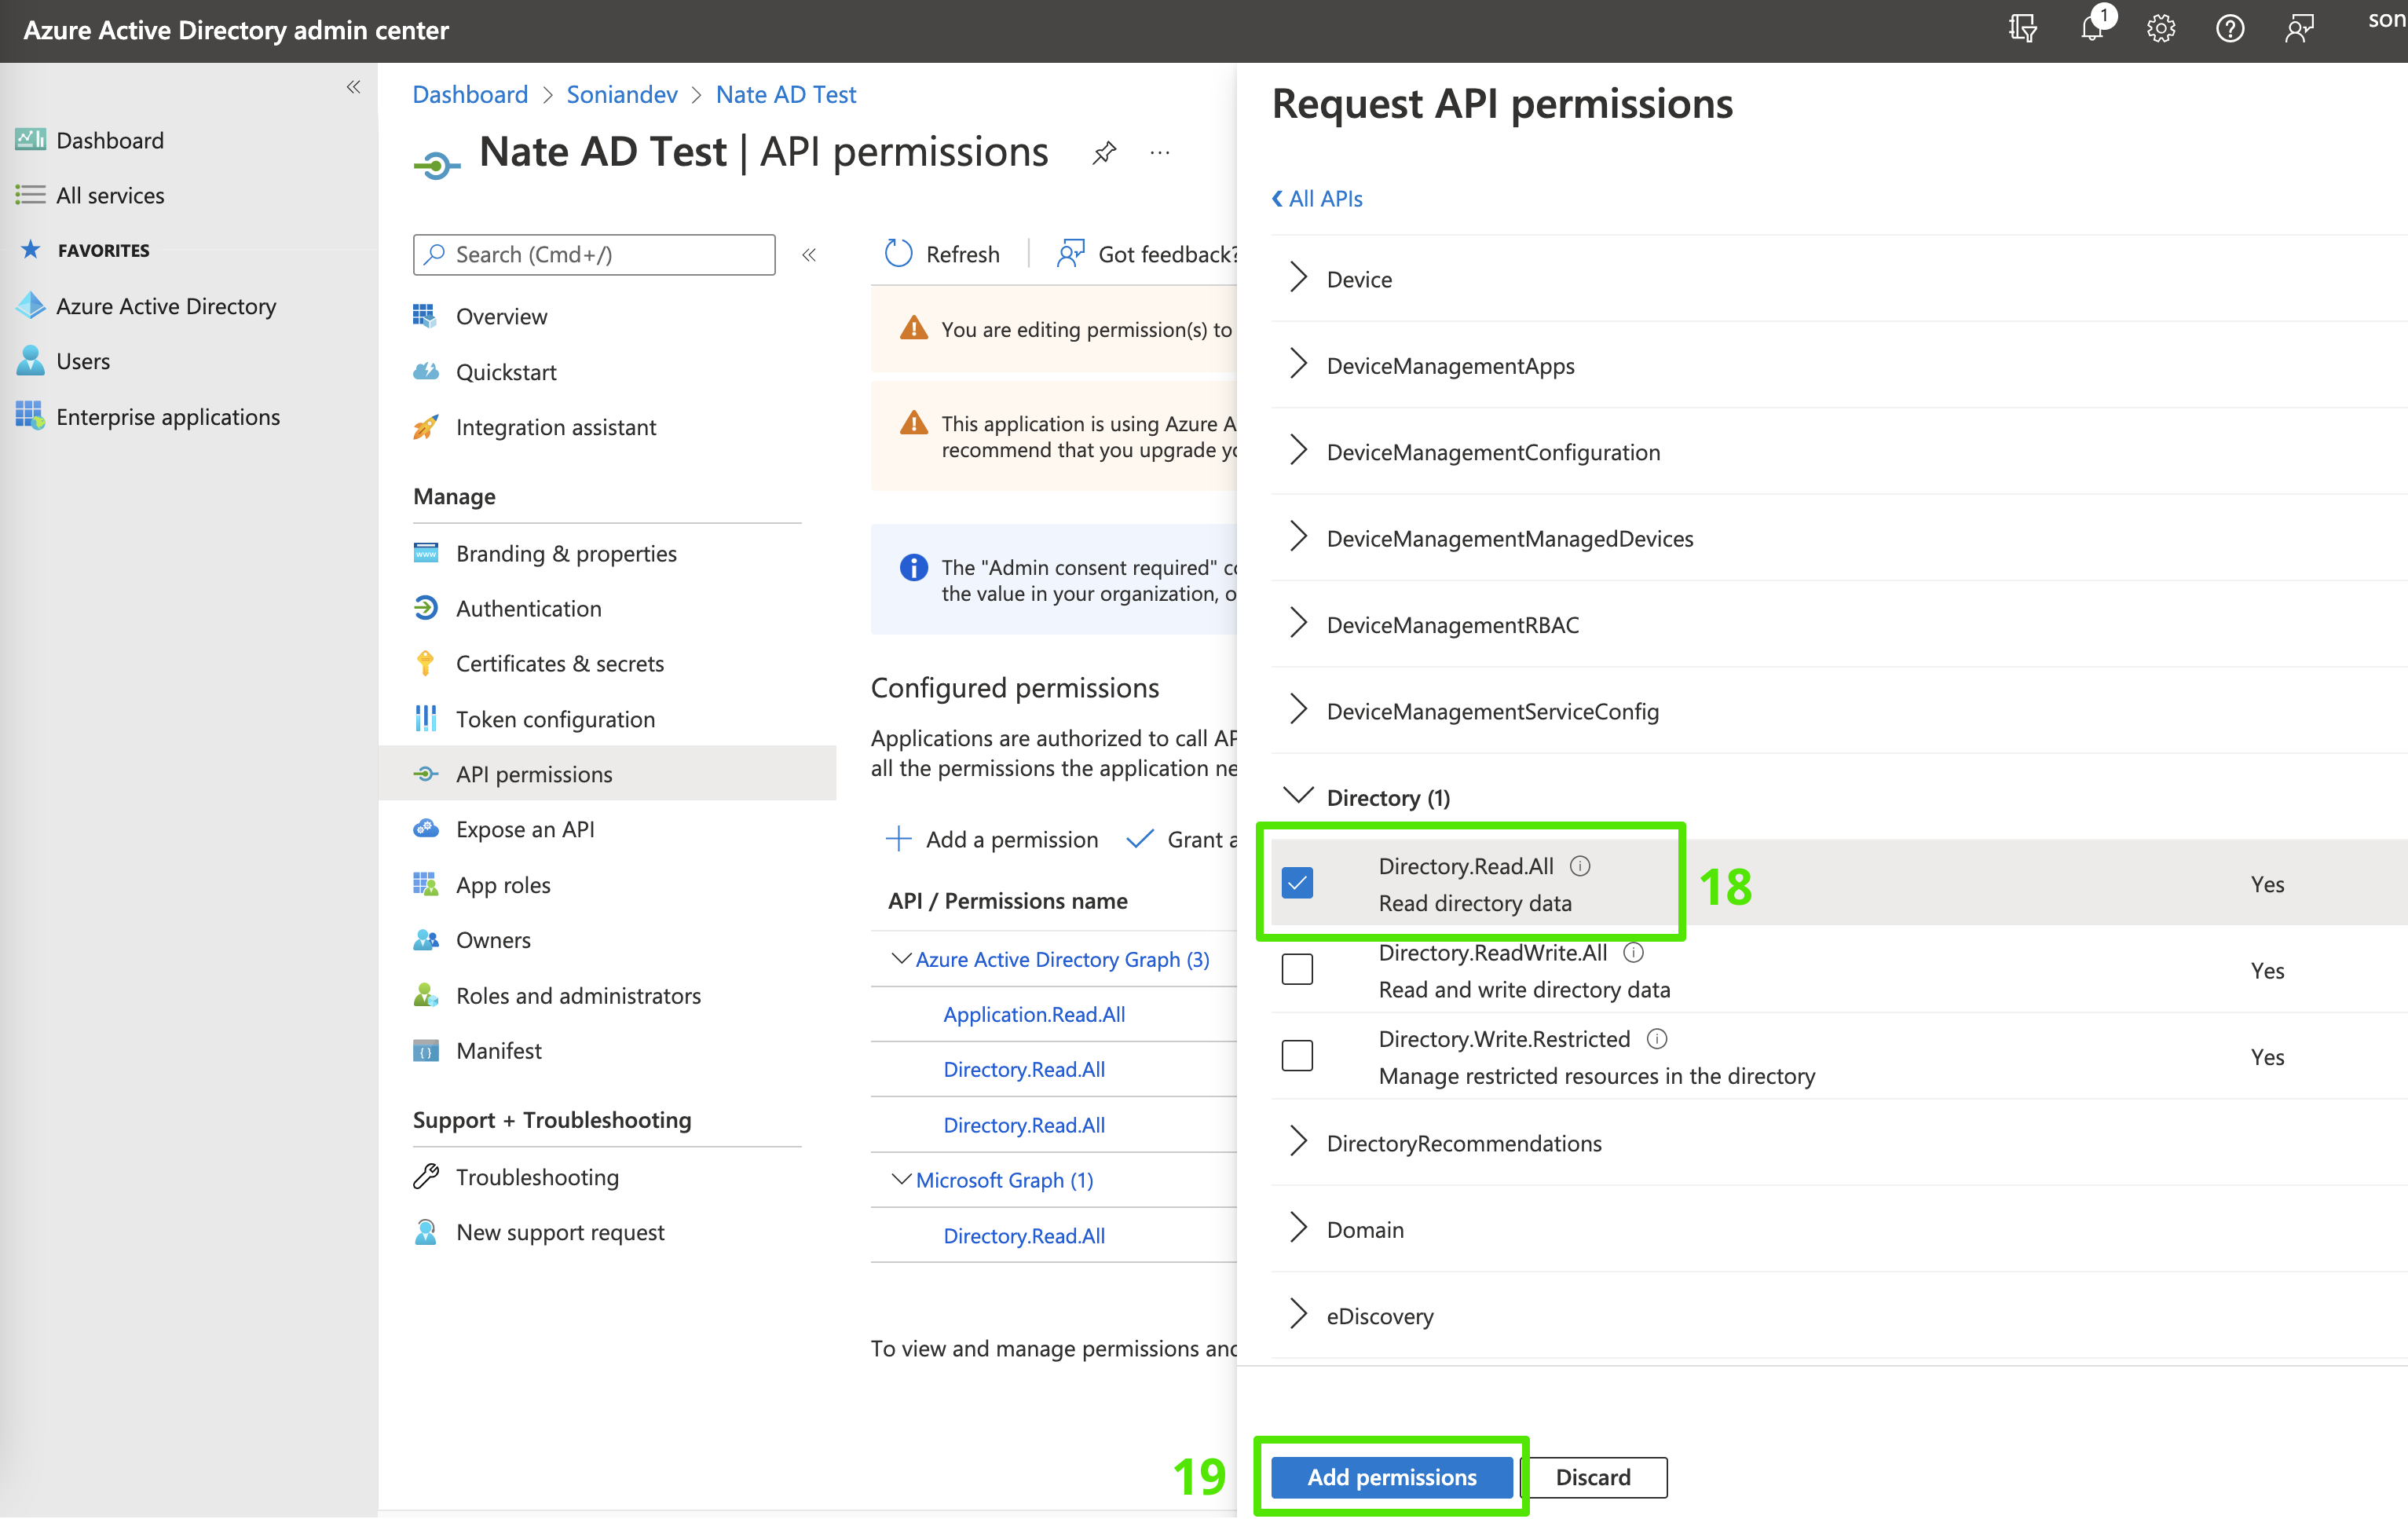Open the directory and subscription filter icon
Viewport: 2408px width, 1519px height.
pyautogui.click(x=2022, y=29)
